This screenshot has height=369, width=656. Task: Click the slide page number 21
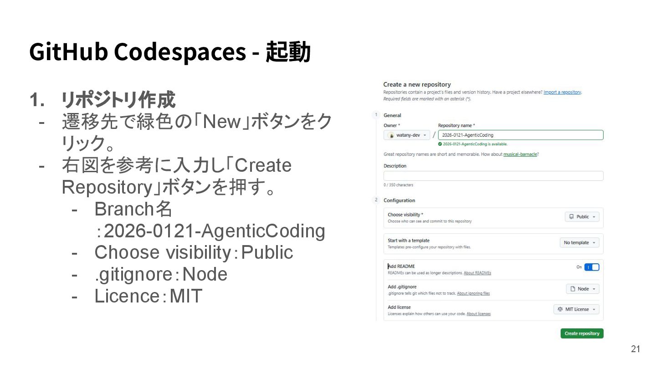[635, 349]
